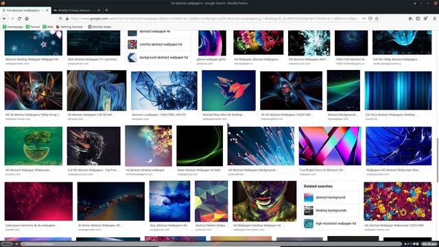Open the blue smoke on white wallpaper
The width and height of the screenshot is (439, 247).
[164, 91]
